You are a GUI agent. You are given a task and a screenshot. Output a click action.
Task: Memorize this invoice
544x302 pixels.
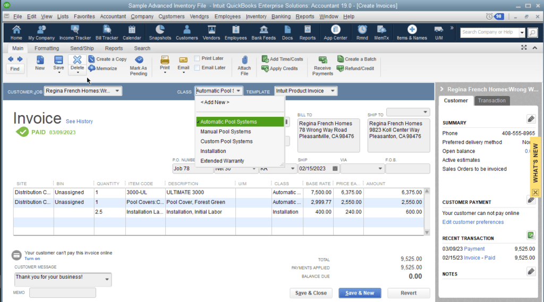point(103,68)
